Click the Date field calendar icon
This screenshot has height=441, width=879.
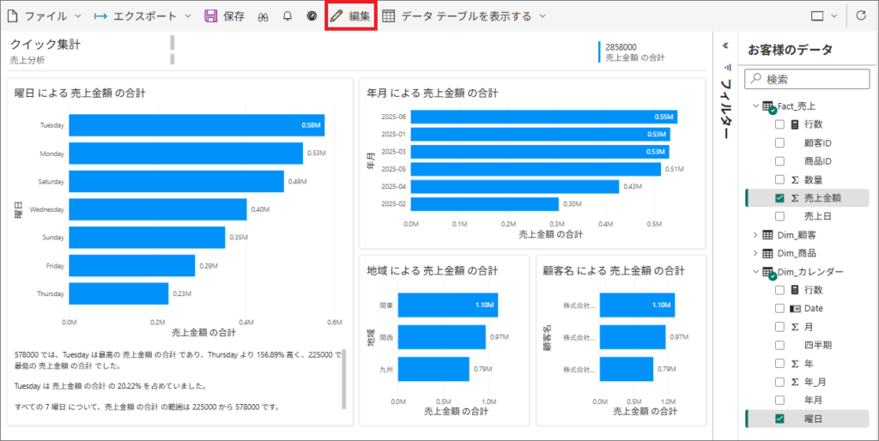(795, 308)
